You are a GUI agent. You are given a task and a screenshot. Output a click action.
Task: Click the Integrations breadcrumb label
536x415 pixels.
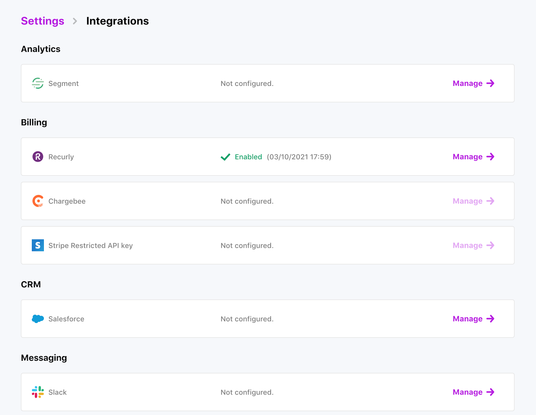(x=117, y=21)
